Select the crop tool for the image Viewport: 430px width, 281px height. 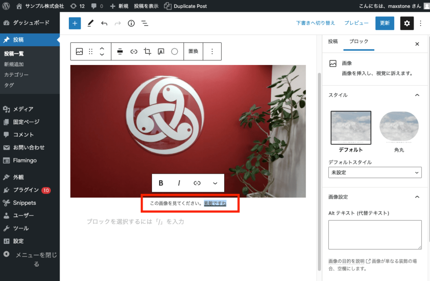pos(148,51)
